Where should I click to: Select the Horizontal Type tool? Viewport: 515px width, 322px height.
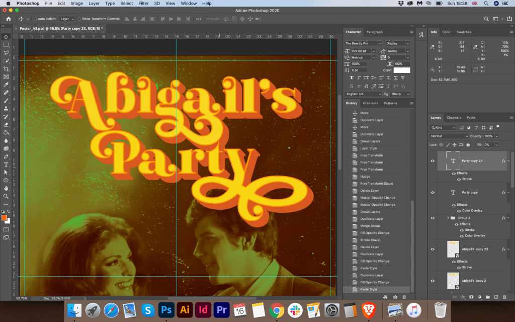pos(6,165)
